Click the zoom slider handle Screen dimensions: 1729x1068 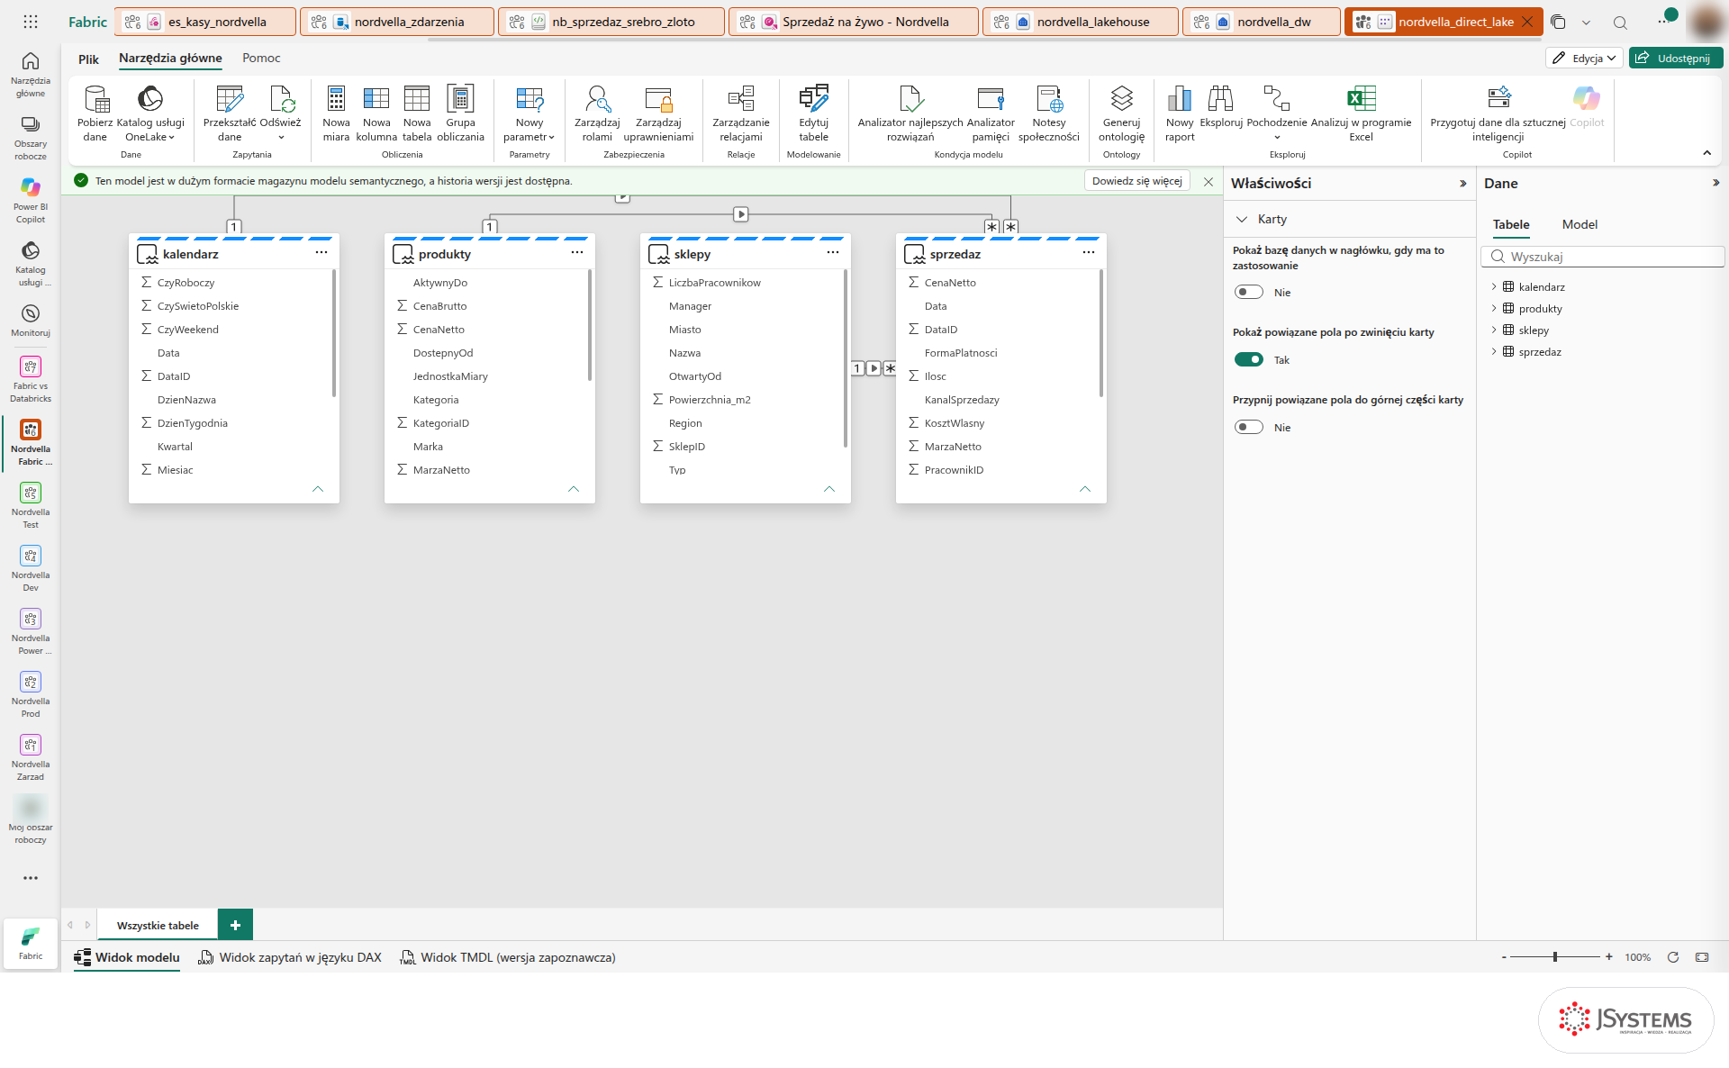coord(1555,956)
